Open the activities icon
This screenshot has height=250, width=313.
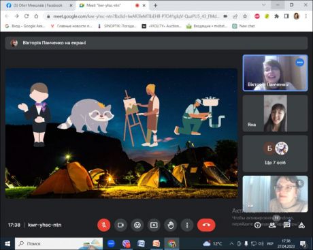tap(301, 225)
